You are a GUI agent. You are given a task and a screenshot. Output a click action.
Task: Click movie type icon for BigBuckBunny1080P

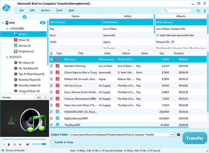coord(57,118)
